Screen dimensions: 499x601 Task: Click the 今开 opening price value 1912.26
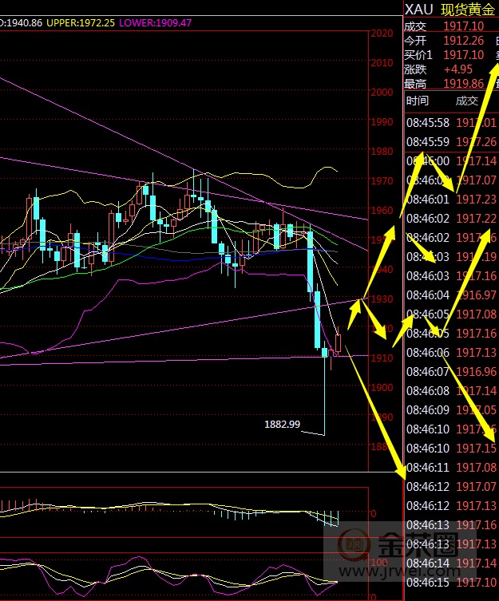(x=463, y=41)
